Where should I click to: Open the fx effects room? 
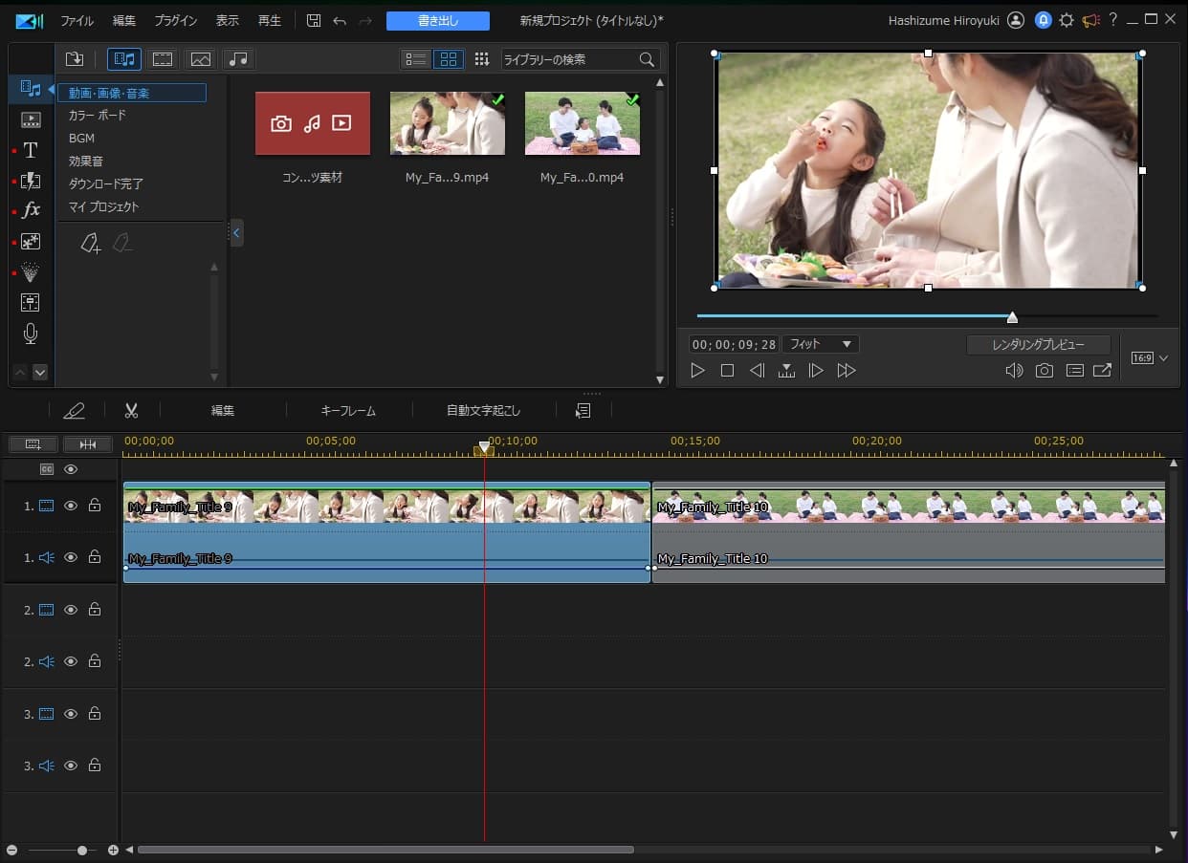pos(31,210)
